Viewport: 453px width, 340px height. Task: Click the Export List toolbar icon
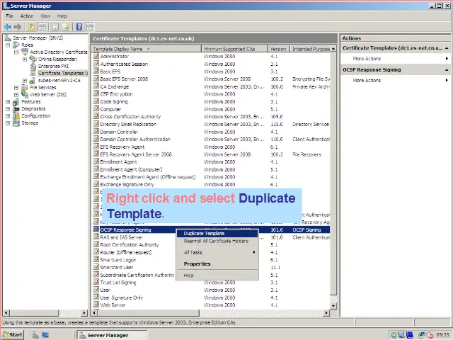coord(66,27)
